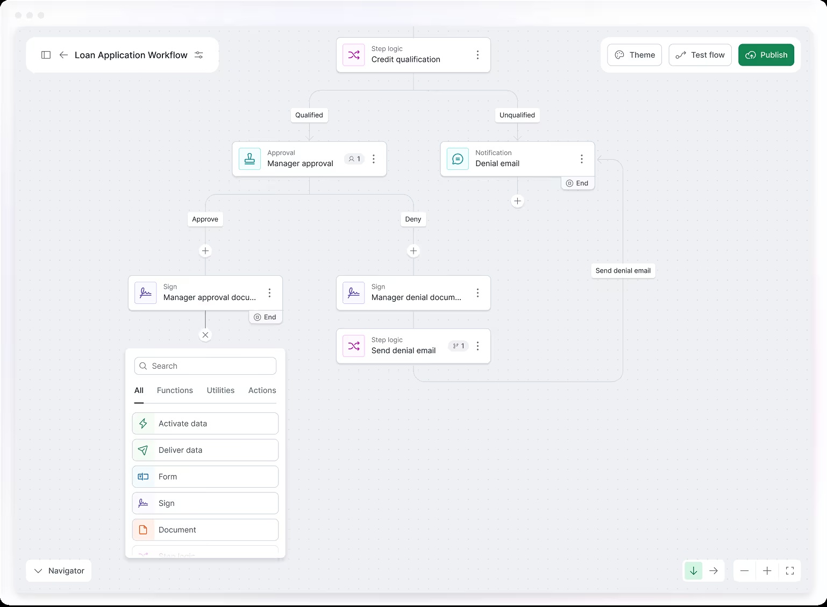This screenshot has height=607, width=827.
Task: Select the Unqualified branch label
Action: point(517,115)
